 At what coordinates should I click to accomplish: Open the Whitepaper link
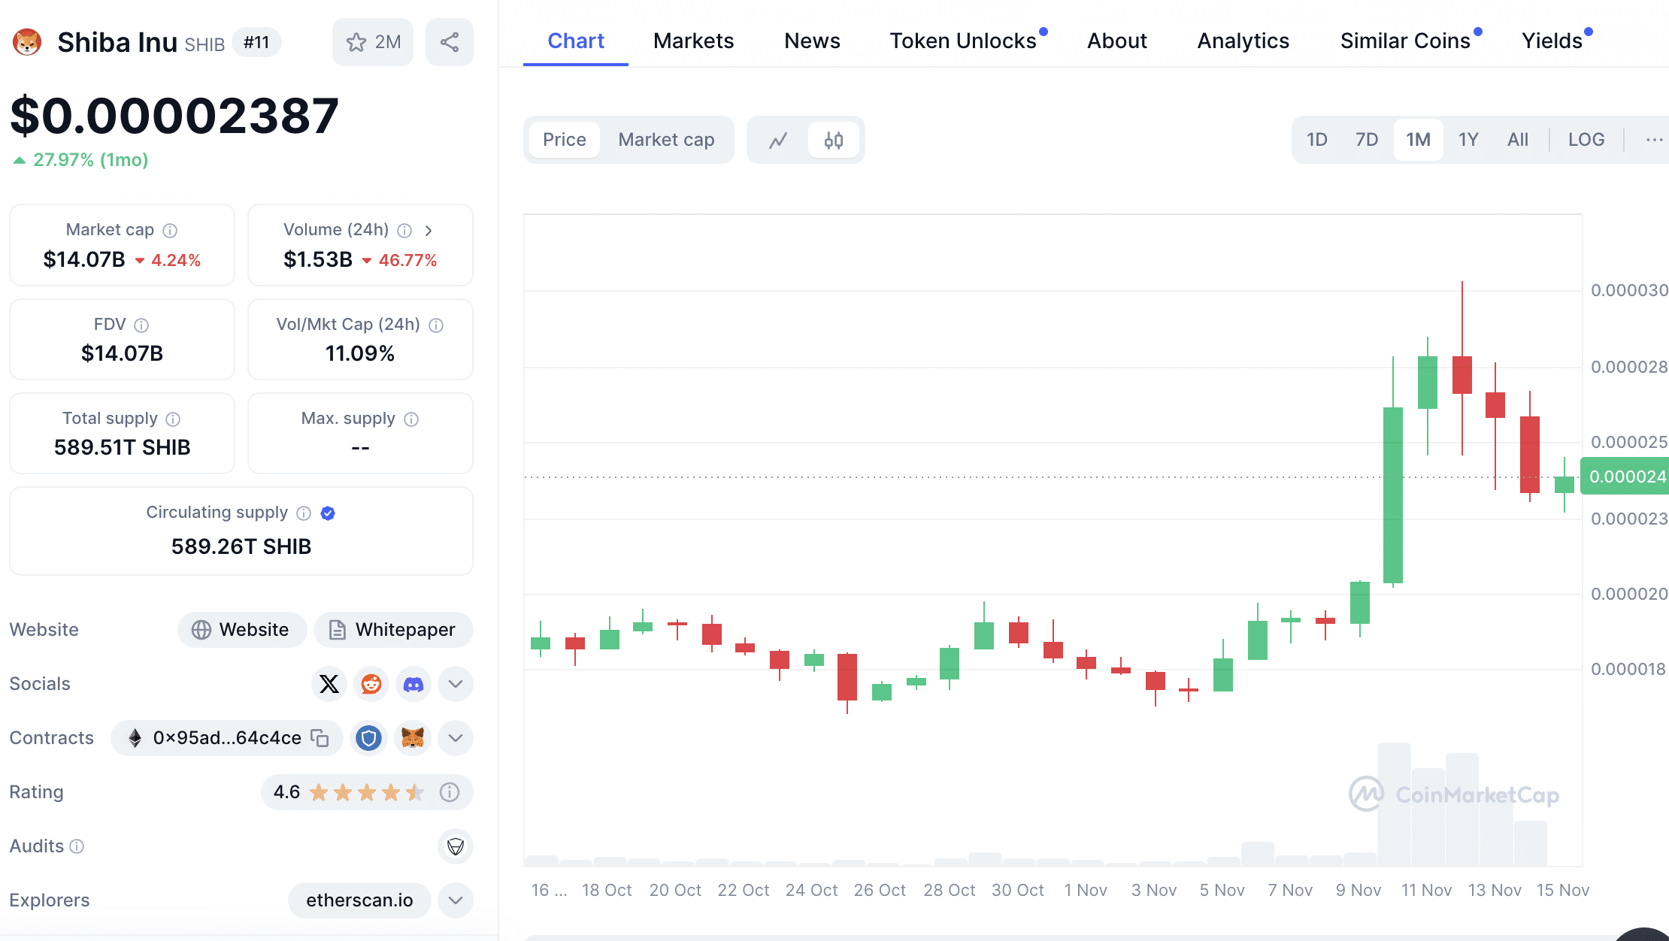coord(393,630)
